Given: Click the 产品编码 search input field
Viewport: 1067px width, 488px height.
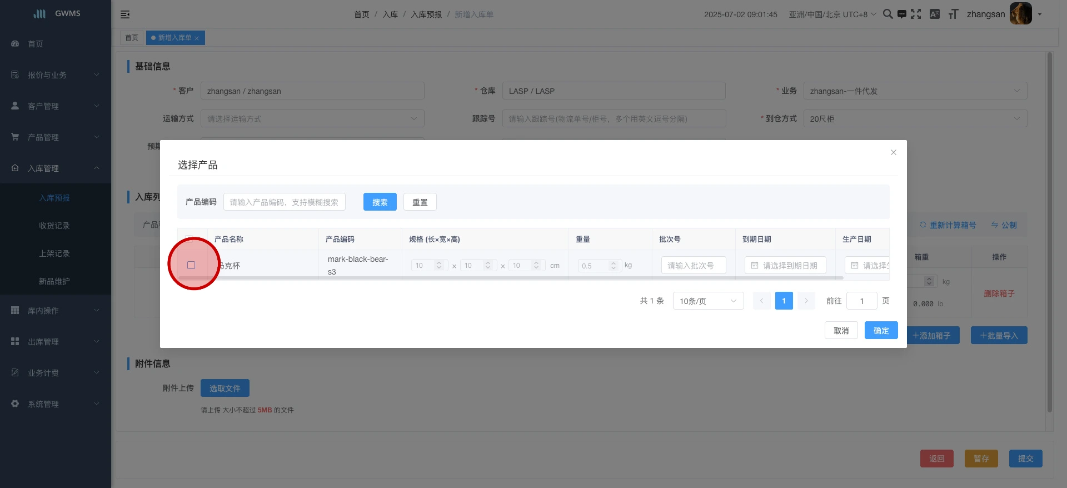Looking at the screenshot, I should point(285,202).
